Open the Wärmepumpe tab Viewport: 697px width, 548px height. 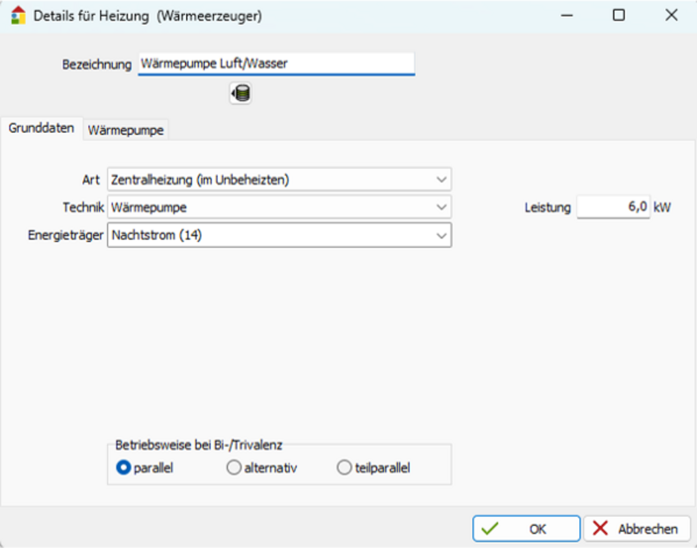125,130
